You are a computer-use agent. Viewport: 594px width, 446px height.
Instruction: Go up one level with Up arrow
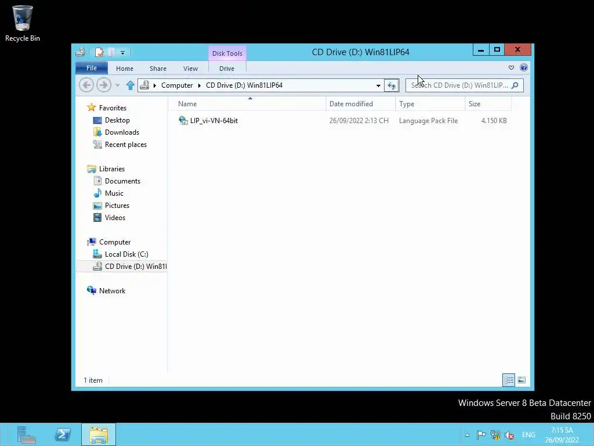tap(131, 85)
